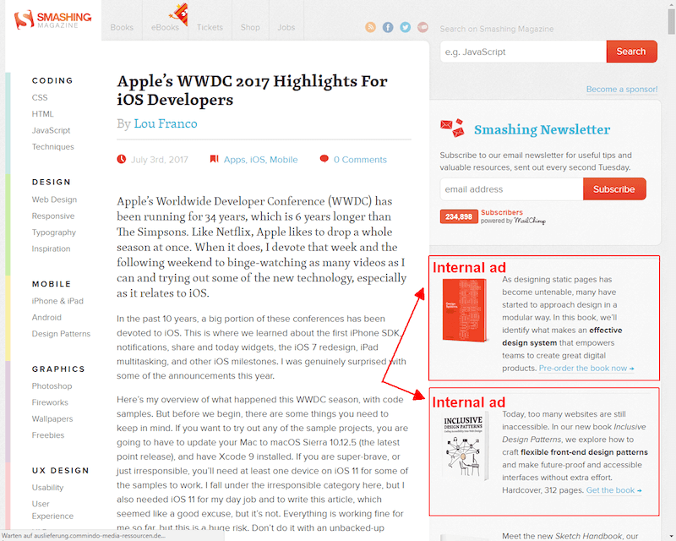Go to the CSS category

(x=40, y=97)
